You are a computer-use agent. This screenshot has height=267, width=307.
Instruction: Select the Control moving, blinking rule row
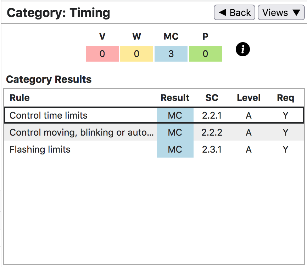pos(82,132)
